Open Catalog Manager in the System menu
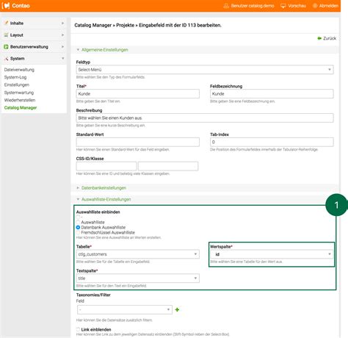This screenshot has height=338, width=348. tap(21, 108)
